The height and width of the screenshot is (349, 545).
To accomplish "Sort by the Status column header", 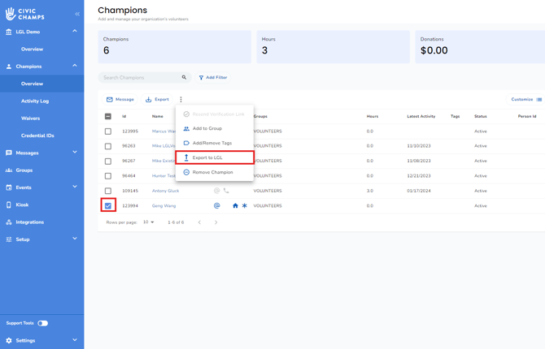I will point(481,116).
